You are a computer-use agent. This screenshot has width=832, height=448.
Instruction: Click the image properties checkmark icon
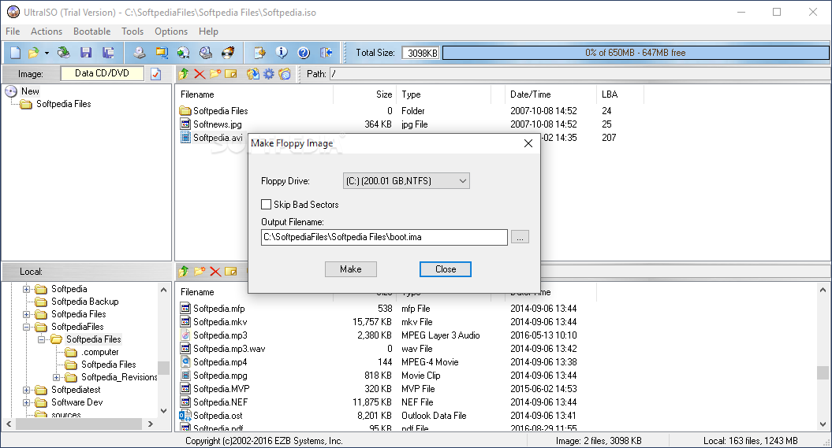pos(156,73)
